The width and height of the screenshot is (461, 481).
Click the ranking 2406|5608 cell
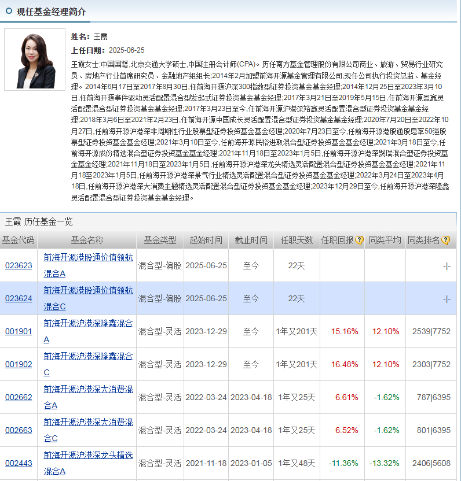(431, 463)
